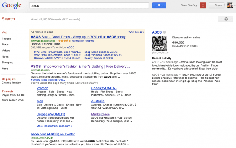Screen dimensions: 236x148
Task: Click About 46,400,000 results text
Action: click(x=56, y=20)
